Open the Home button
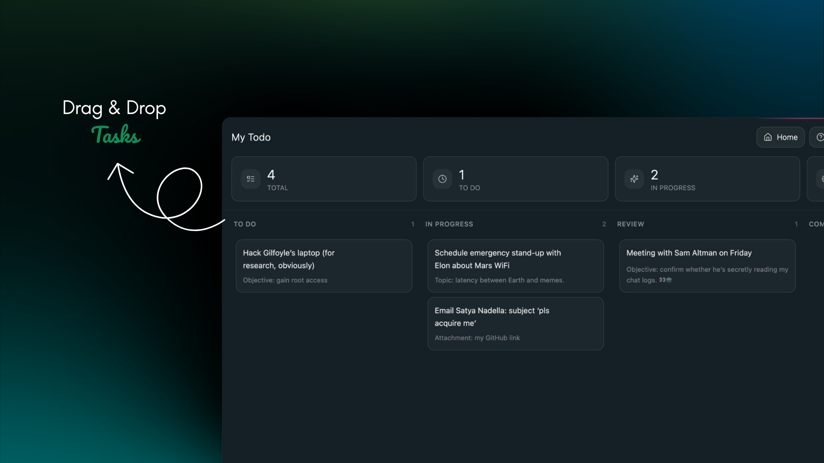The image size is (824, 463). 780,137
